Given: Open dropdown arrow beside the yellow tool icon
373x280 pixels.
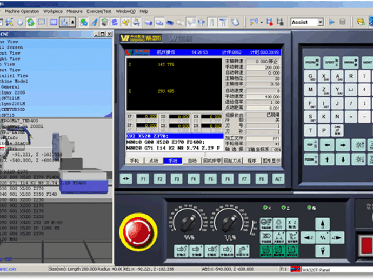Looking at the screenshot, I should tap(262, 22).
